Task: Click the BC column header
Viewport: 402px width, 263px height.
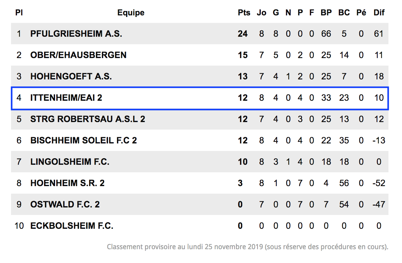Action: click(x=344, y=13)
